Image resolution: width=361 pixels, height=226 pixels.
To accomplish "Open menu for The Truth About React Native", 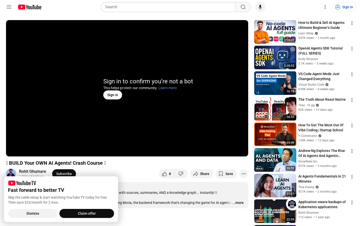I will (352, 100).
